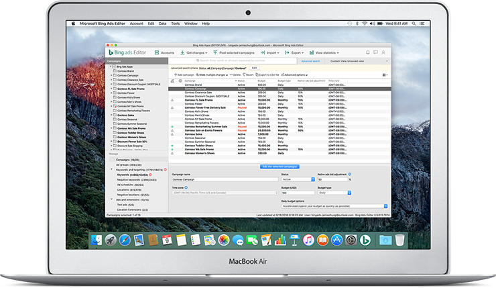The width and height of the screenshot is (496, 288).
Task: Click Edit the selected campaigns button
Action: pos(280,166)
